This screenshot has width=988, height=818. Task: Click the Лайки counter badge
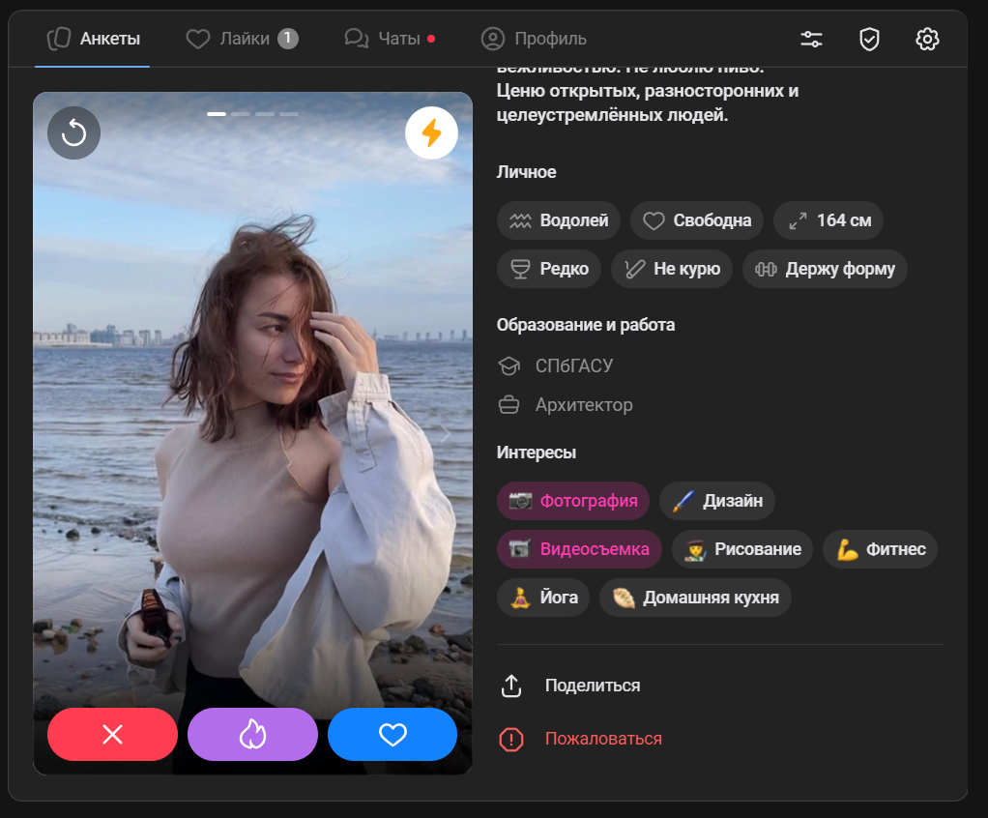[288, 39]
